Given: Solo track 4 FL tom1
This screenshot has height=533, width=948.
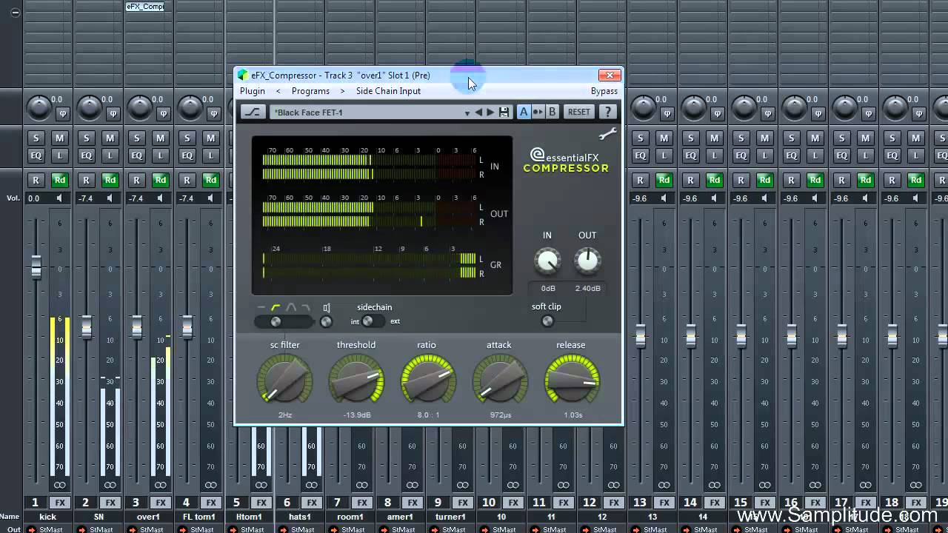Looking at the screenshot, I should point(187,138).
